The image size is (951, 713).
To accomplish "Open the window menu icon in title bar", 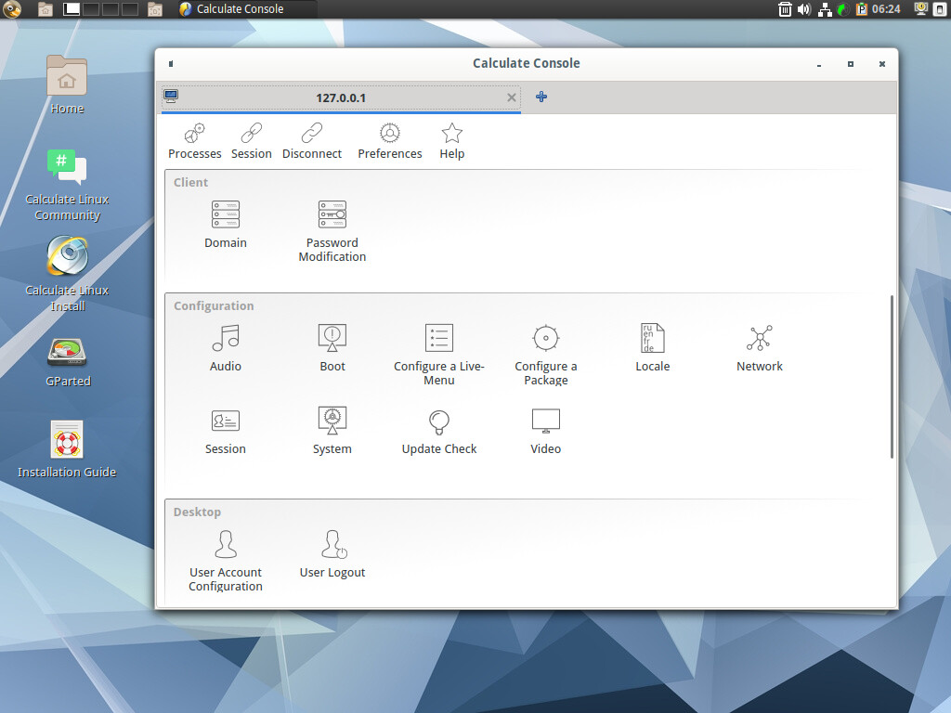I will [171, 64].
